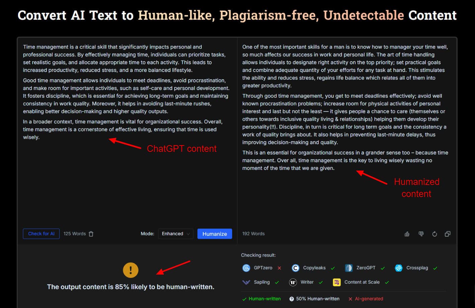Image resolution: width=475 pixels, height=308 pixels.
Task: Click the green check beside Sapling
Action: (x=277, y=282)
